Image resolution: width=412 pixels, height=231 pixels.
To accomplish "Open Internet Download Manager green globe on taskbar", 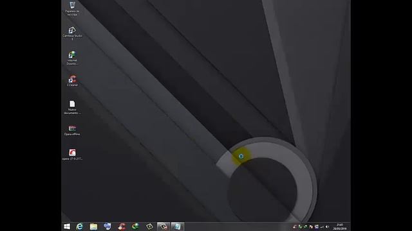I will pos(135,227).
